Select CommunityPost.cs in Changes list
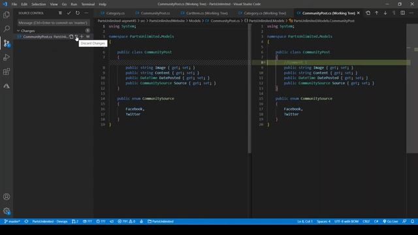Viewport: 418px width, 235px height. 54,37
